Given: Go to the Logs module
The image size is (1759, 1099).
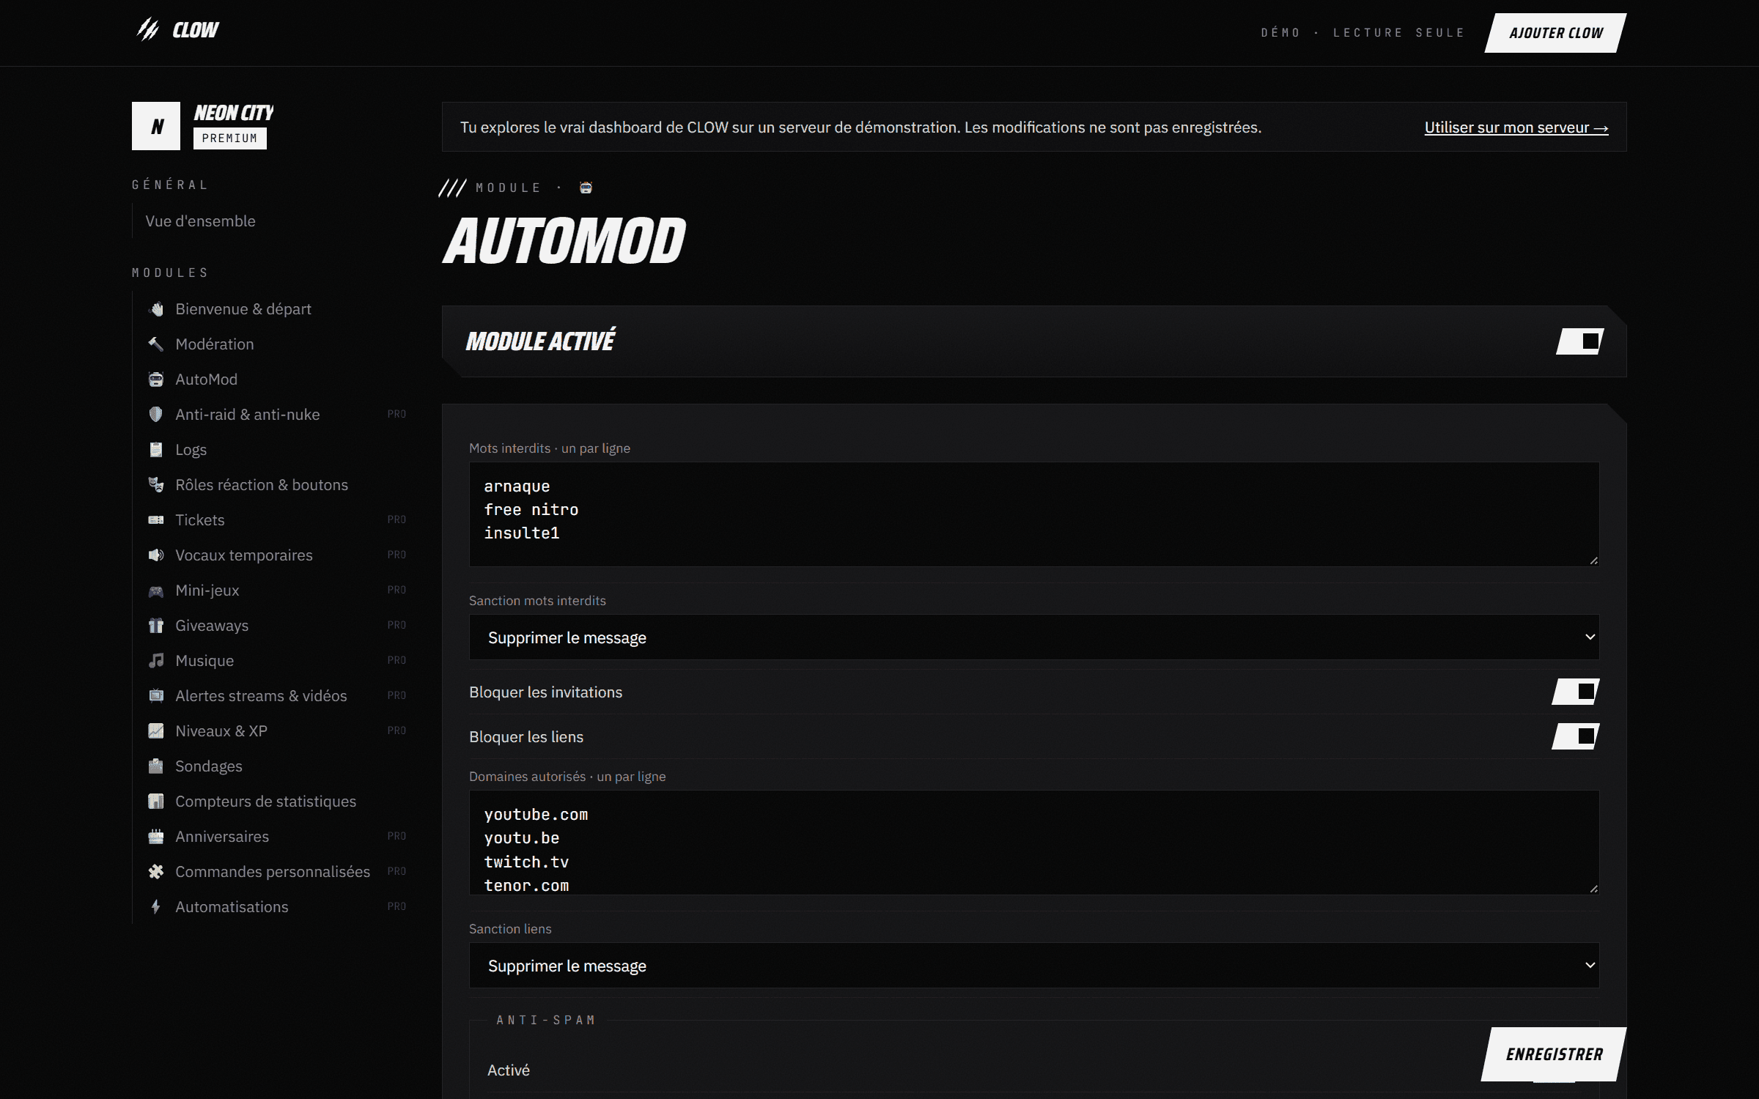Looking at the screenshot, I should click(x=191, y=450).
